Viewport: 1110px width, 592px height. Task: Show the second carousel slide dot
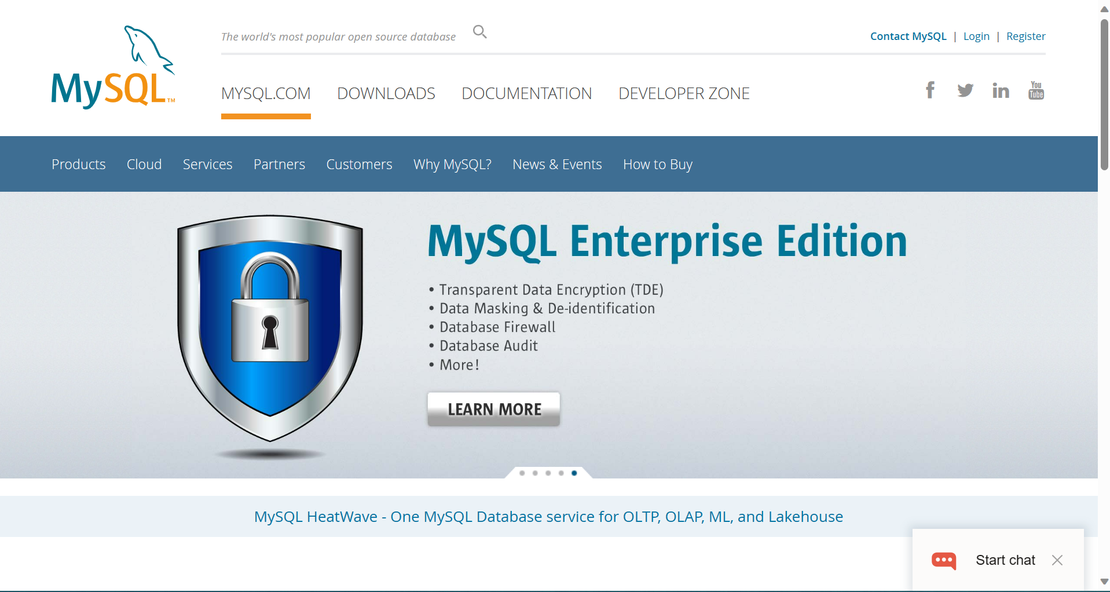point(535,473)
